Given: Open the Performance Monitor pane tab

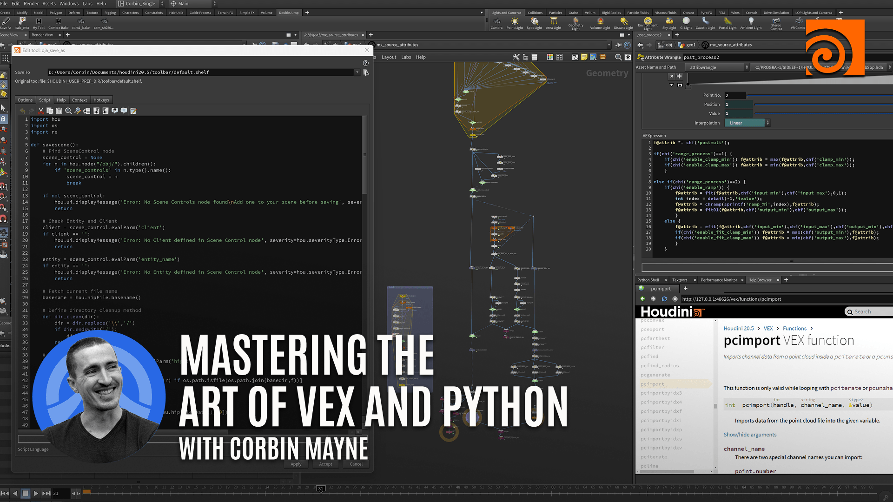Looking at the screenshot, I should point(719,280).
